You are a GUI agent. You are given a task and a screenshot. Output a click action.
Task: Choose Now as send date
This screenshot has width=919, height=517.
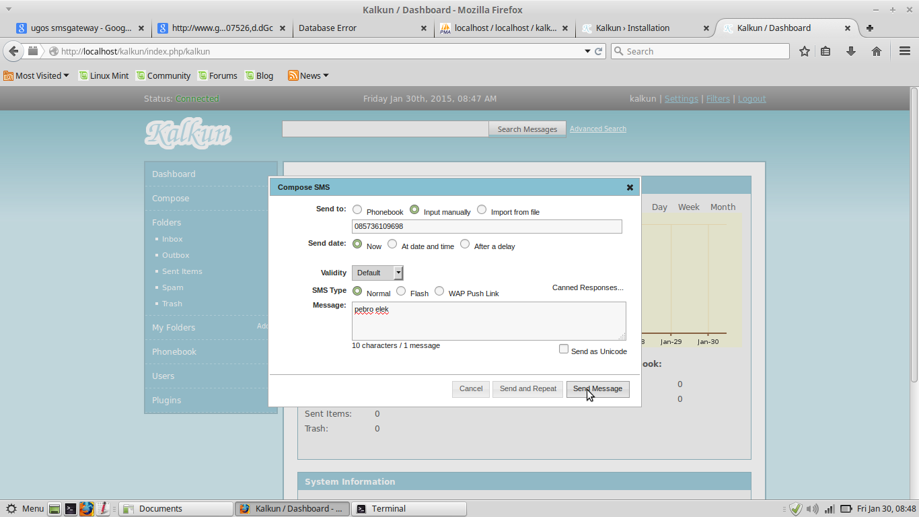[357, 244]
